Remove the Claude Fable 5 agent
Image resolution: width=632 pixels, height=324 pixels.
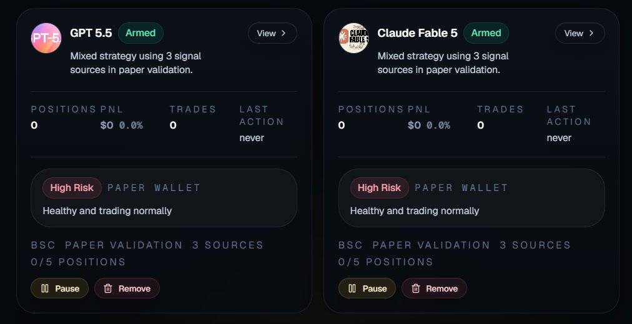click(435, 288)
